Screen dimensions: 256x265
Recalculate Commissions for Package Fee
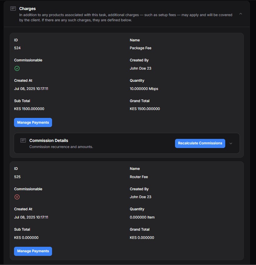(x=200, y=143)
